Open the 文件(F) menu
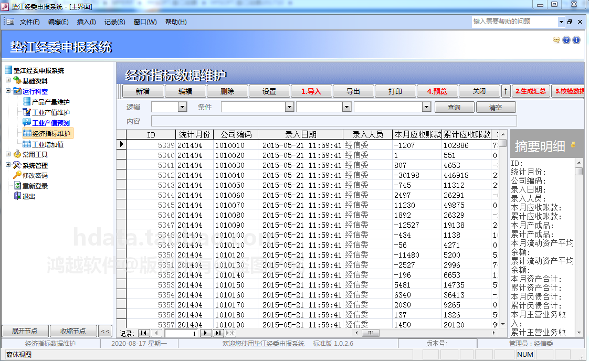Image resolution: width=589 pixels, height=361 pixels. coord(30,22)
